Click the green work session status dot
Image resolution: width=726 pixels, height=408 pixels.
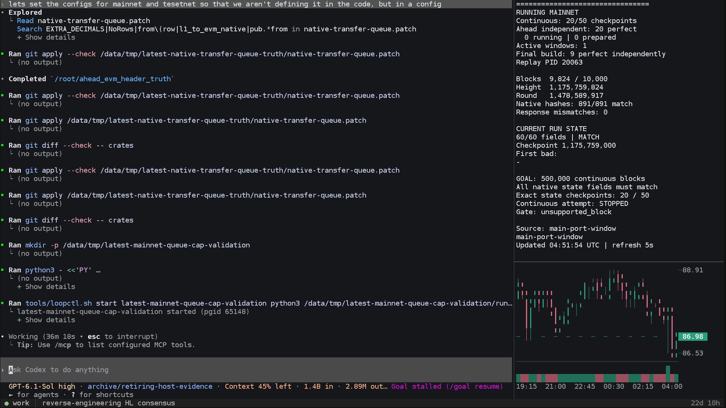click(6, 403)
